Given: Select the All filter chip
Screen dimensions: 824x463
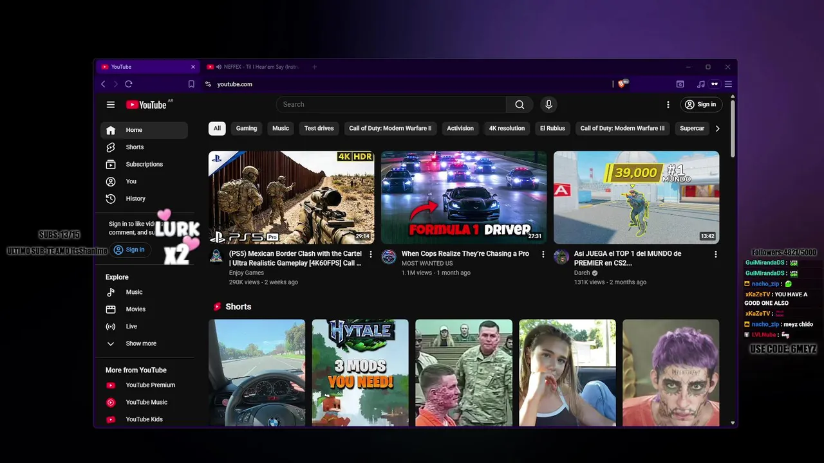Looking at the screenshot, I should coord(217,128).
